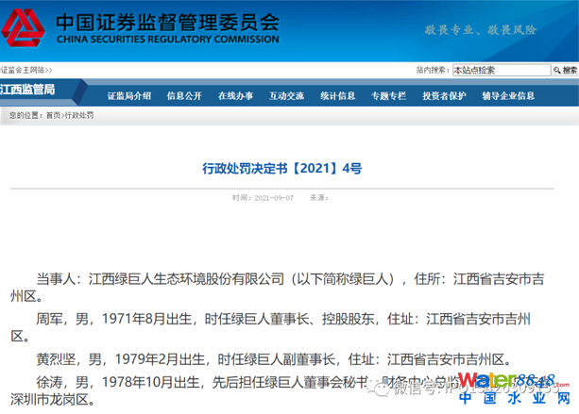This screenshot has height=414, width=579.
Task: Click the 中国证券监督管理委员会 title banner
Action: pos(167,26)
